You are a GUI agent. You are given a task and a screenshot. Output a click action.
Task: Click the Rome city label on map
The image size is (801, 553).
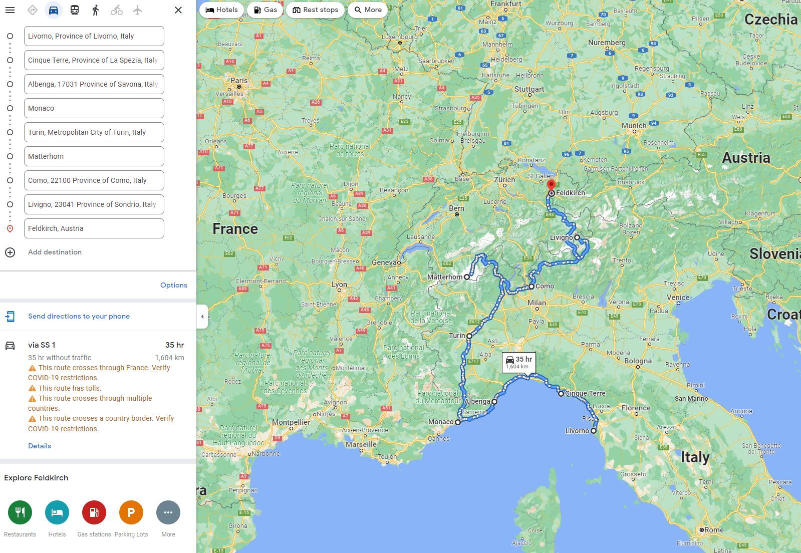pyautogui.click(x=714, y=529)
